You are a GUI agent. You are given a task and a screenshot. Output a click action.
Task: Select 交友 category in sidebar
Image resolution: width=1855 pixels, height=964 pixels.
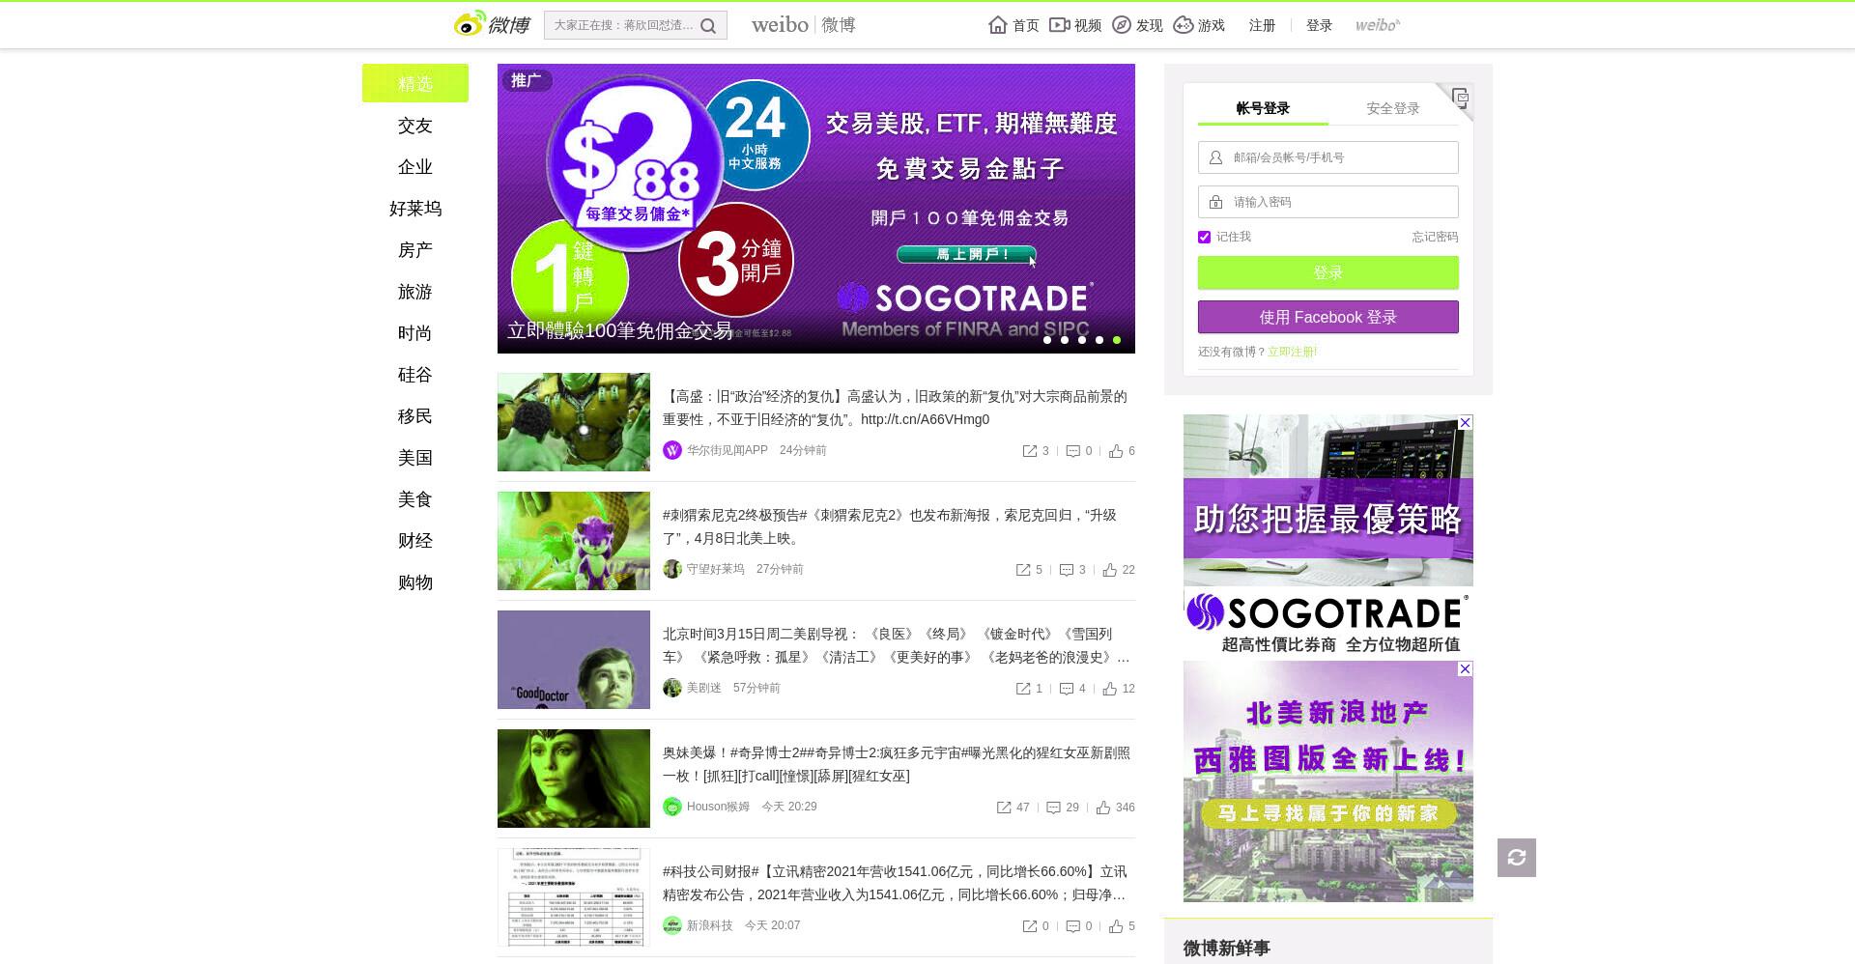[x=415, y=126]
